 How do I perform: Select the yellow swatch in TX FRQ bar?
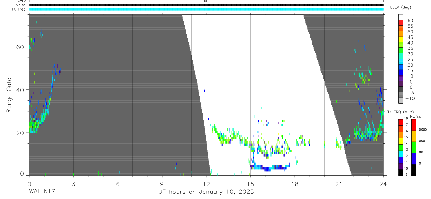pyautogui.click(x=401, y=141)
